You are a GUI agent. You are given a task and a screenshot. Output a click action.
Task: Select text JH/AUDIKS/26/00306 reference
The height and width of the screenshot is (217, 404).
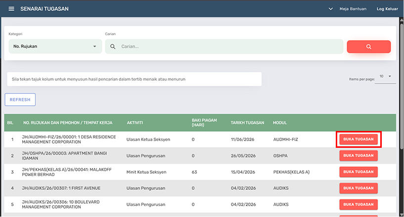44,202
